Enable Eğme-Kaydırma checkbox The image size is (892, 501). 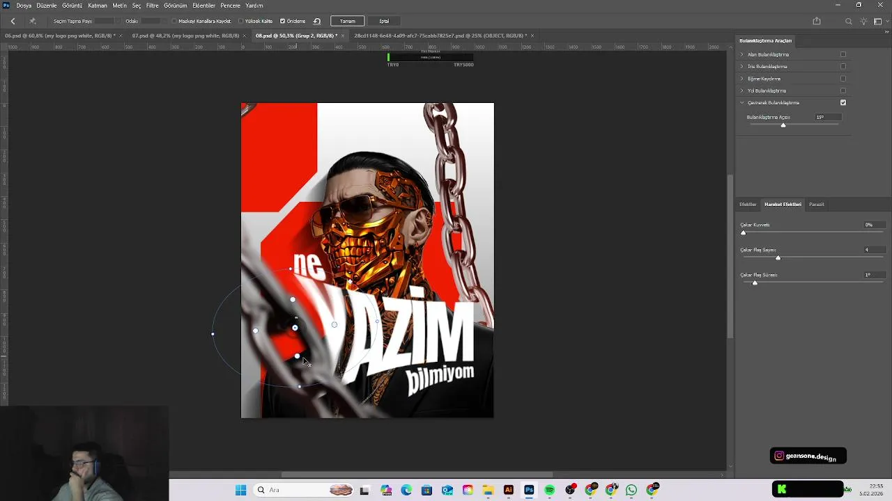coord(843,79)
